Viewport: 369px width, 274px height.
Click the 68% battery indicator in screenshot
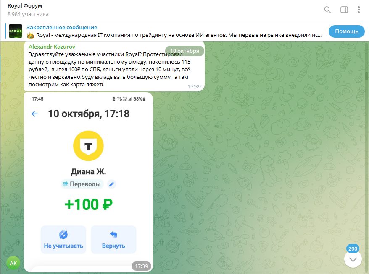click(x=140, y=99)
